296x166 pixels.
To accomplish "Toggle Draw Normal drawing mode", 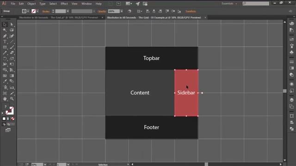I will click(4, 124).
